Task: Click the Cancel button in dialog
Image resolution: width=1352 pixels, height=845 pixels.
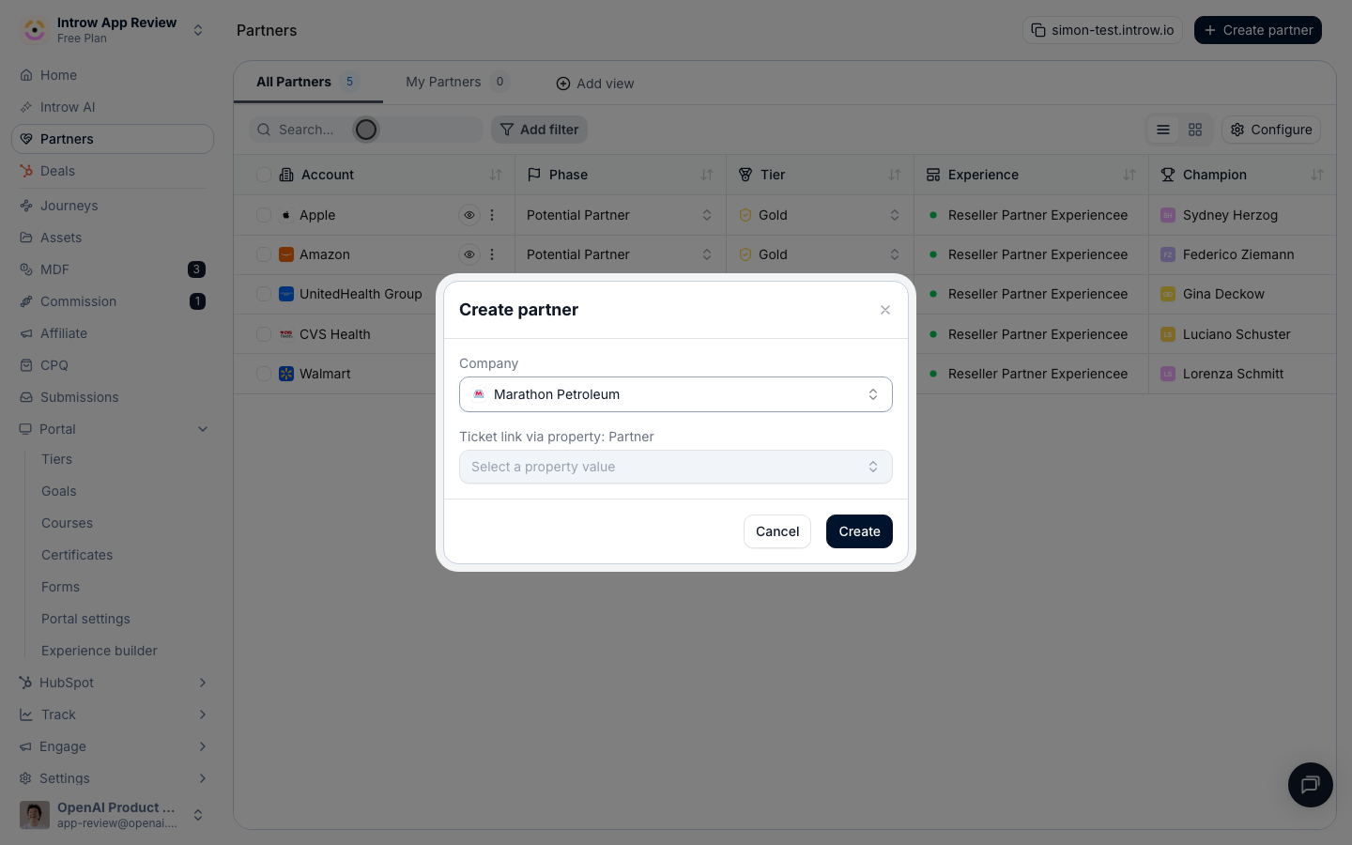Action: coord(777,531)
